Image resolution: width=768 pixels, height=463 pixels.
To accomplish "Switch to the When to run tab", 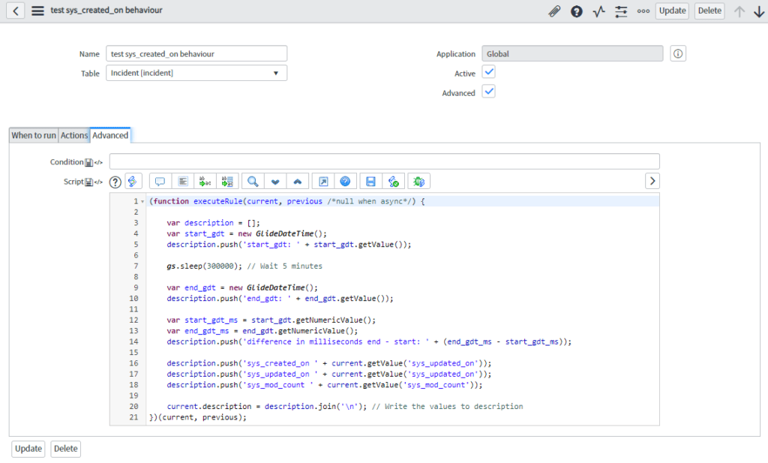I will click(33, 135).
